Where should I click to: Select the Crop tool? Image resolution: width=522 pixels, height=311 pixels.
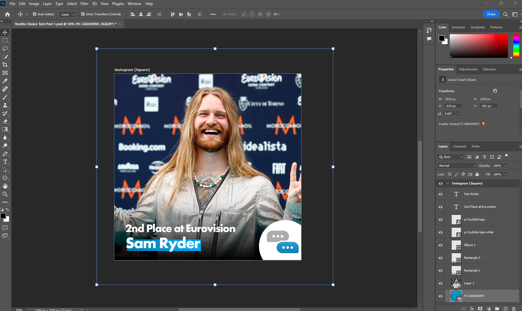(x=5, y=65)
